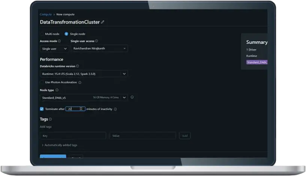The width and height of the screenshot is (306, 176).
Task: Open the Runtime 15.4 LTS version dropdown
Action: tap(84, 74)
